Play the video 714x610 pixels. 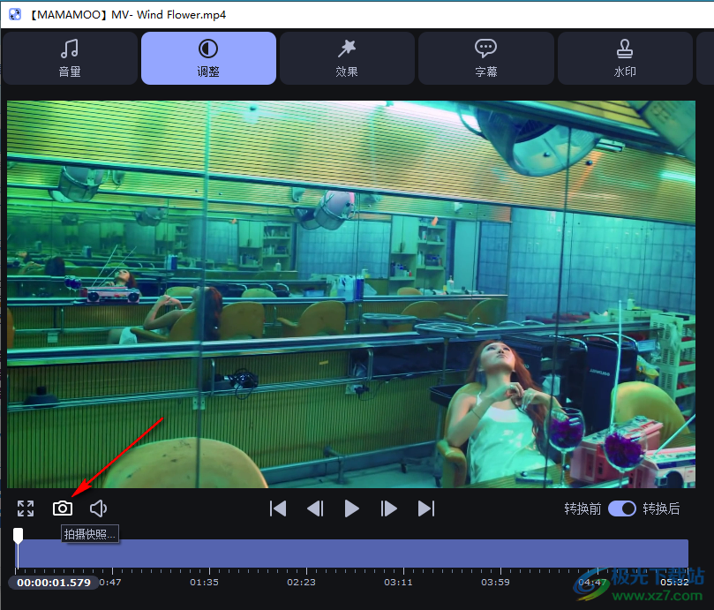[x=351, y=508]
